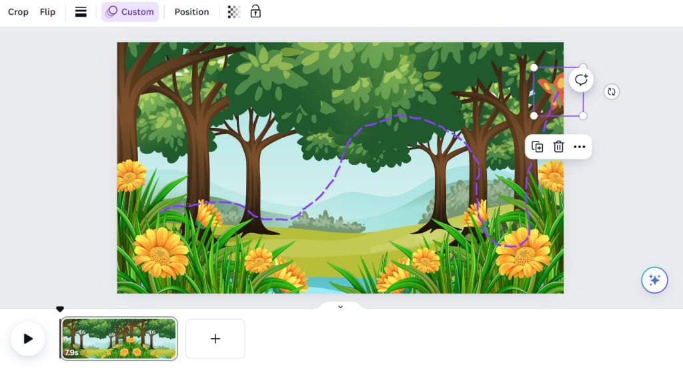The width and height of the screenshot is (683, 371).
Task: Click the playhead marker above the timeline
Action: coord(60,309)
